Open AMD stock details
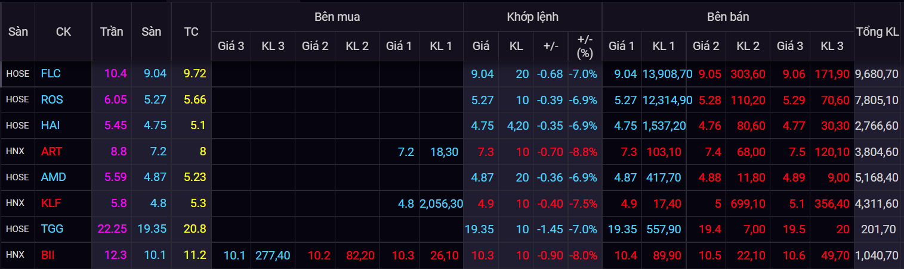This screenshot has height=269, width=904. (53, 177)
